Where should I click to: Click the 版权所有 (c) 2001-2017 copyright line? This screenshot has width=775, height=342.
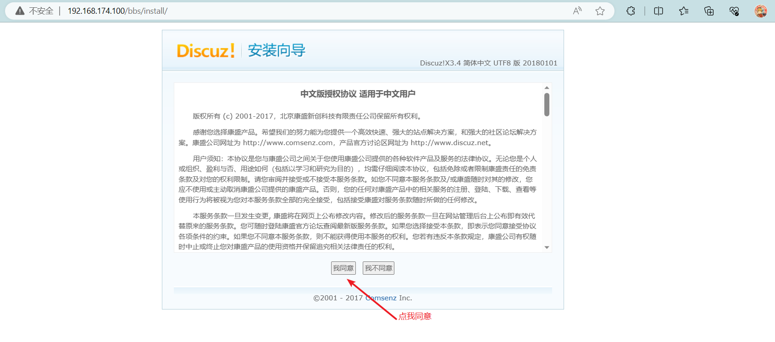point(307,116)
